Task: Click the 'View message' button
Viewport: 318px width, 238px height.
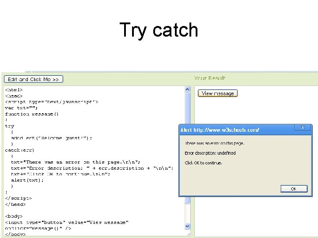Action: point(218,93)
